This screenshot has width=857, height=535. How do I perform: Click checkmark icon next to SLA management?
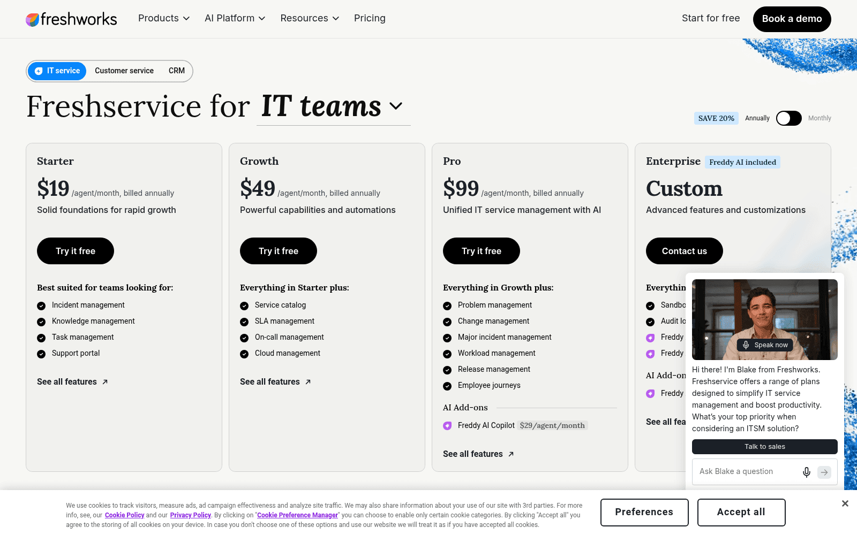244,322
